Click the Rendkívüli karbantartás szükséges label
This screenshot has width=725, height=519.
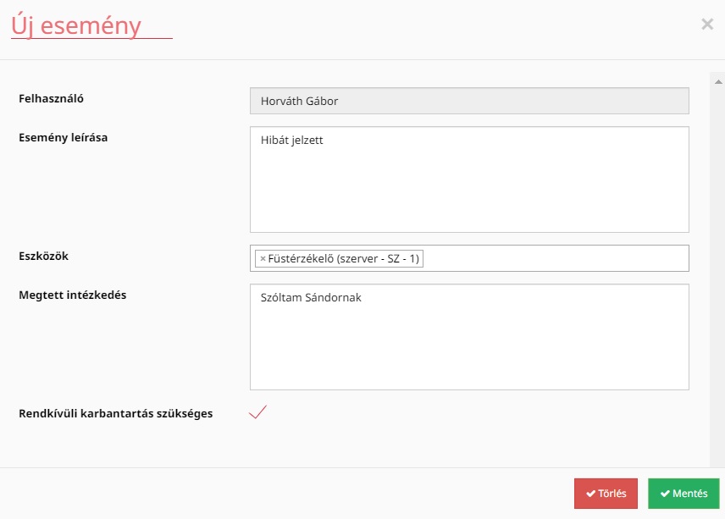point(115,414)
